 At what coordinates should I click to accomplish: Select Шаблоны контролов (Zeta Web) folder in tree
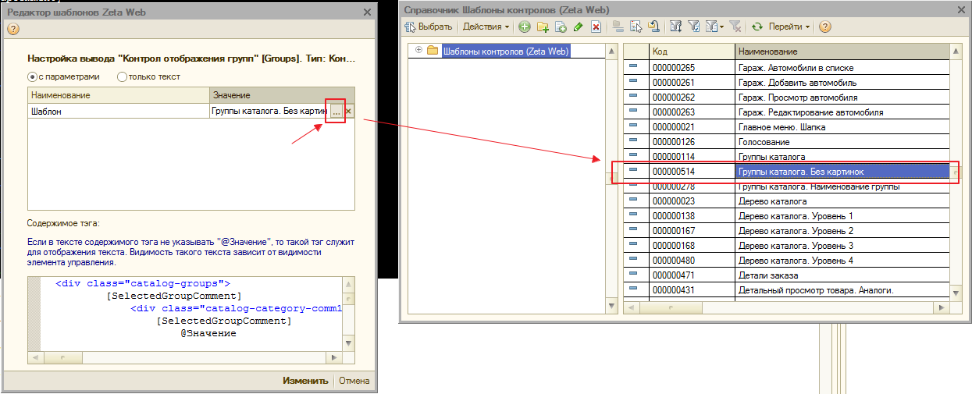point(505,51)
